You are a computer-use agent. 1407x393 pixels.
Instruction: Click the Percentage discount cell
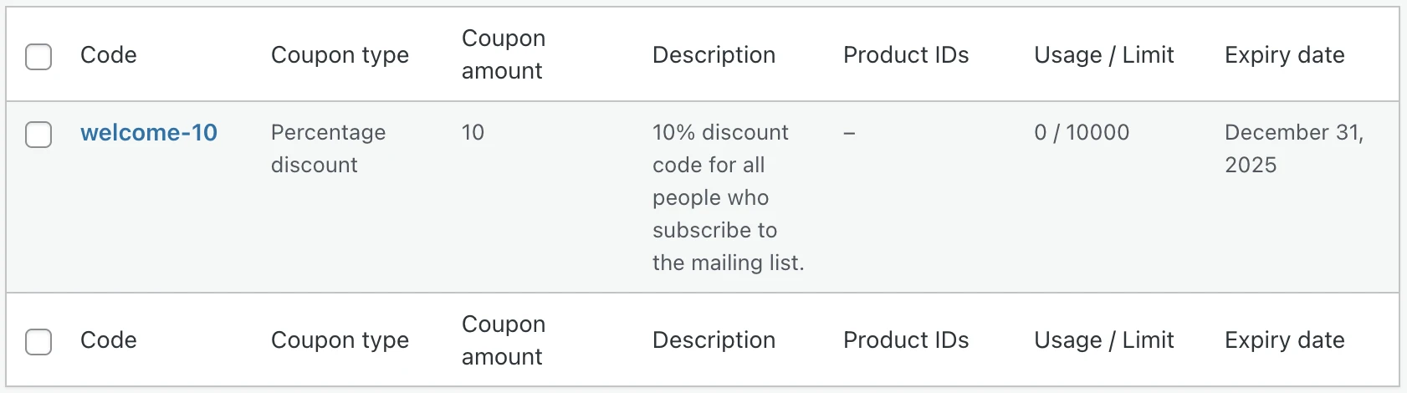click(x=328, y=149)
